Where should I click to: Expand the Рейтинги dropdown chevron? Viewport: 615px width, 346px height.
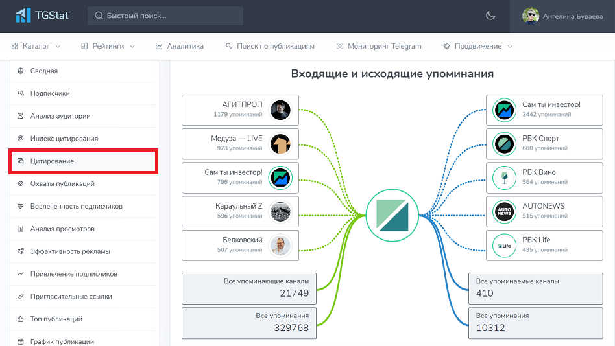132,46
